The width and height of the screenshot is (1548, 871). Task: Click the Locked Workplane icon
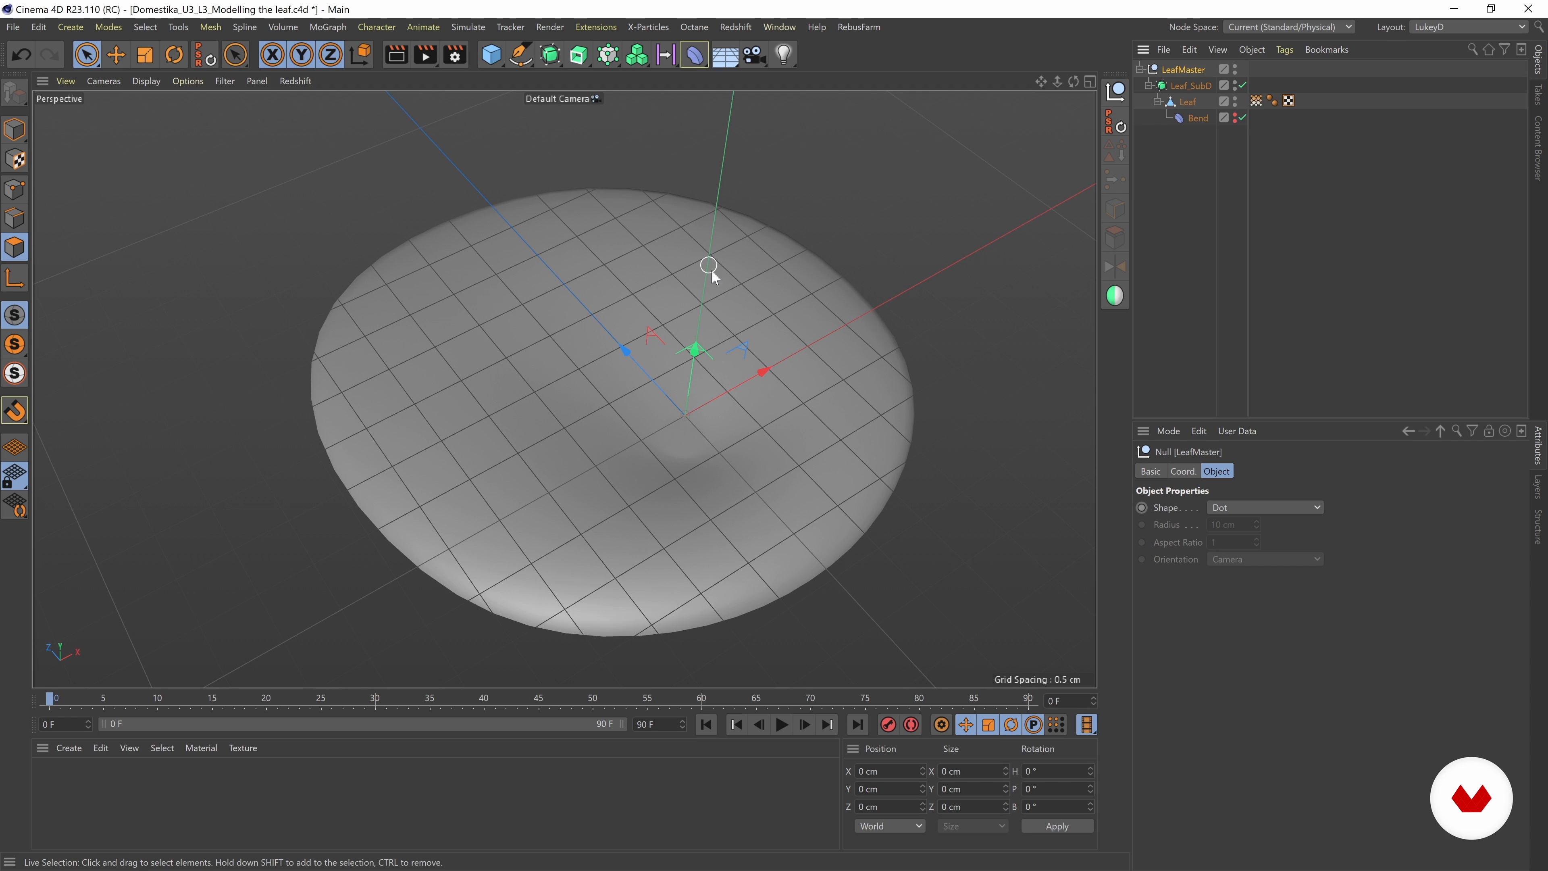click(15, 477)
